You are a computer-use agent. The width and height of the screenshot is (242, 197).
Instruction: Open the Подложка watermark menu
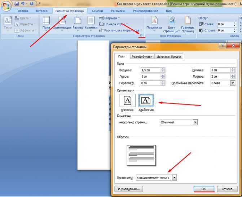(154, 24)
